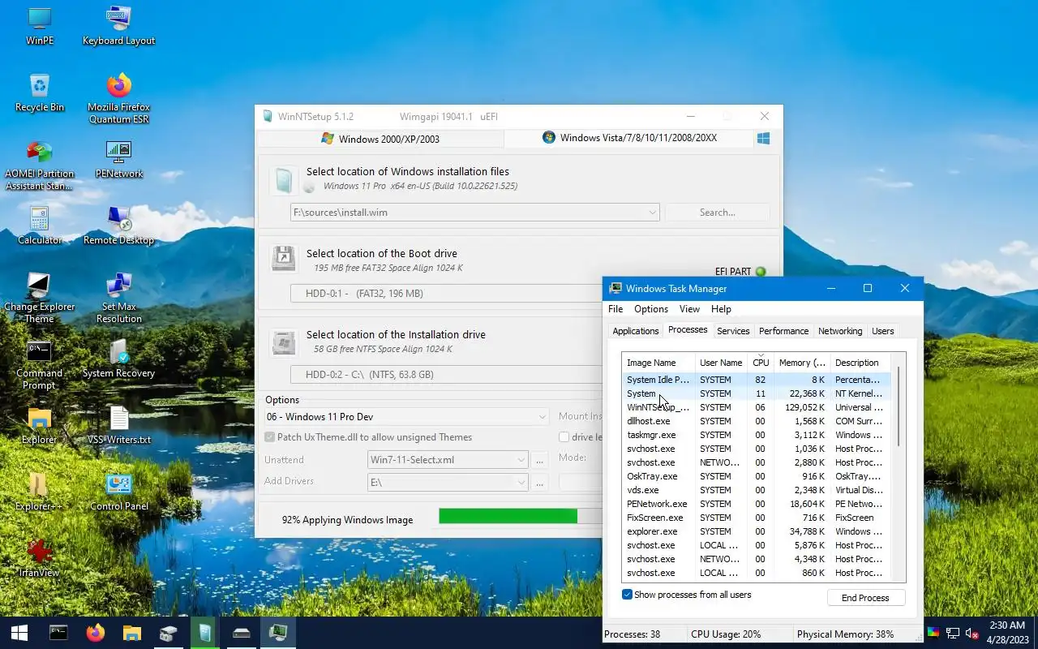The image size is (1038, 649).
Task: Open the Remote Desktop shortcut
Action: [x=118, y=226]
